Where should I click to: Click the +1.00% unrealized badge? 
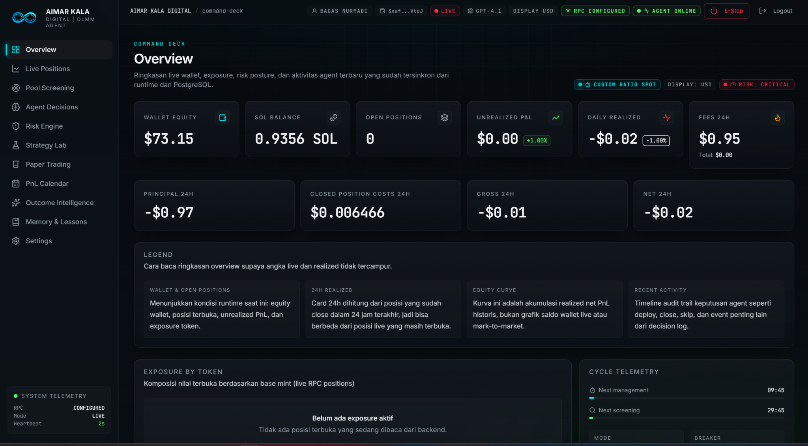pyautogui.click(x=537, y=140)
